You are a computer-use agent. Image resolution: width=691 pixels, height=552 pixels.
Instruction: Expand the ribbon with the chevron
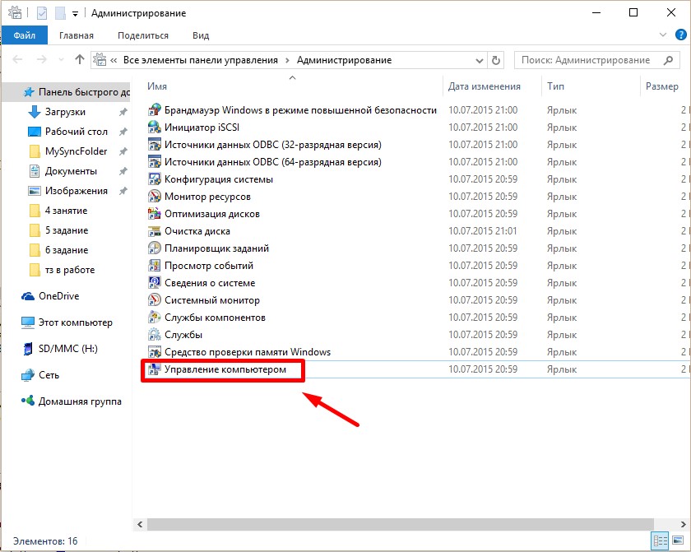(x=664, y=35)
